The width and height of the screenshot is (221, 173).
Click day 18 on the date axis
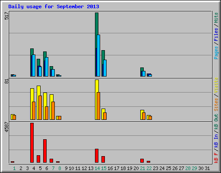[123, 168]
